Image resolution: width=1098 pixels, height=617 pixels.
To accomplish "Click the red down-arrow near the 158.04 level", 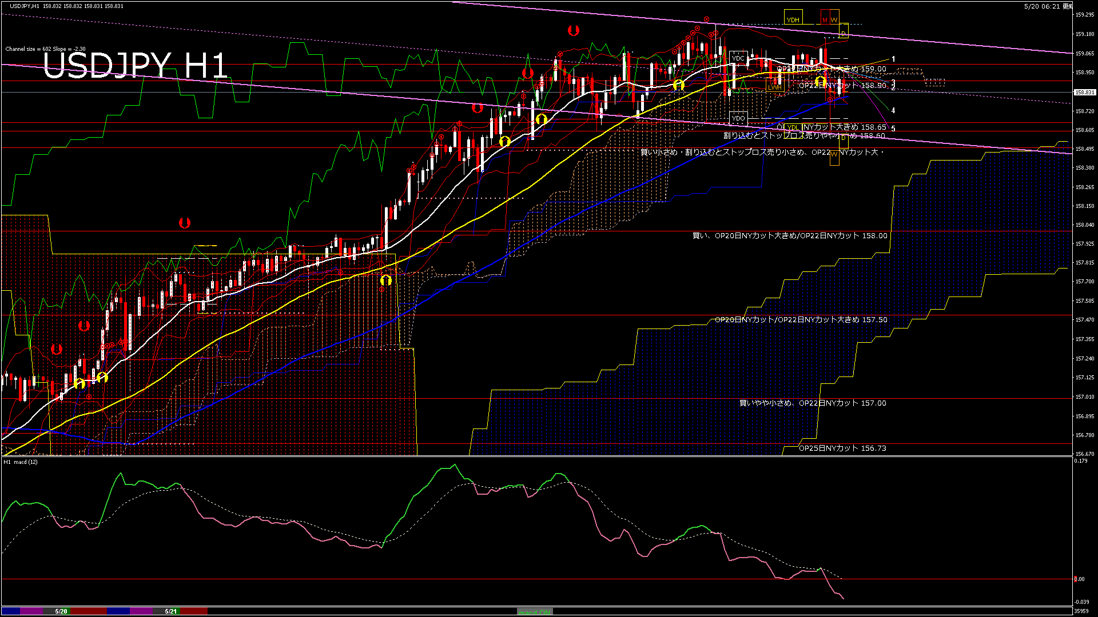I will 184,223.
